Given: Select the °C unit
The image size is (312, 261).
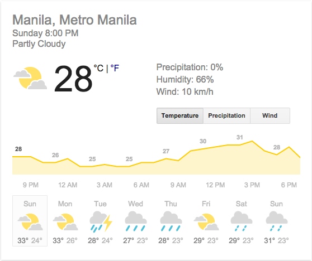Looking at the screenshot, I should pyautogui.click(x=98, y=68).
